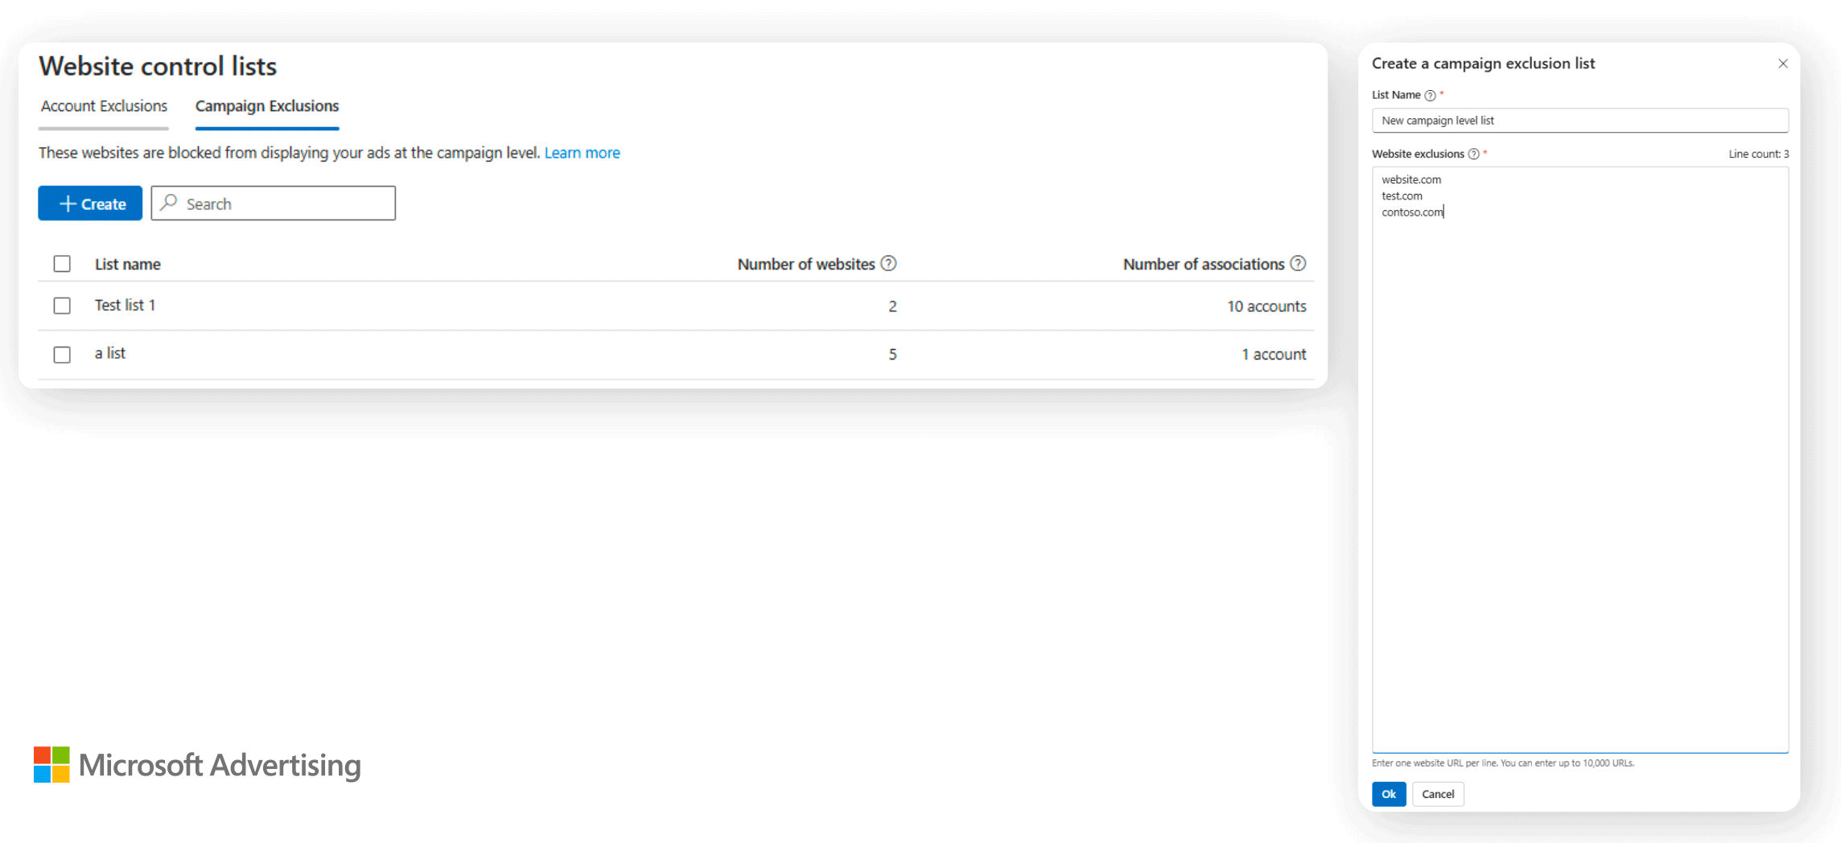Image resolution: width=1841 pixels, height=843 pixels.
Task: Confirm the new list with Ok
Action: point(1388,794)
